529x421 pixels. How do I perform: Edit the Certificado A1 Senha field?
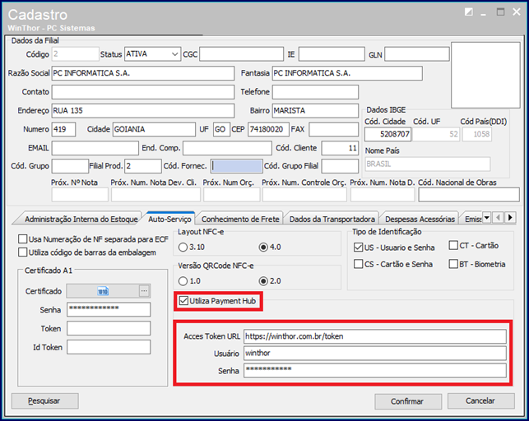[x=109, y=309]
